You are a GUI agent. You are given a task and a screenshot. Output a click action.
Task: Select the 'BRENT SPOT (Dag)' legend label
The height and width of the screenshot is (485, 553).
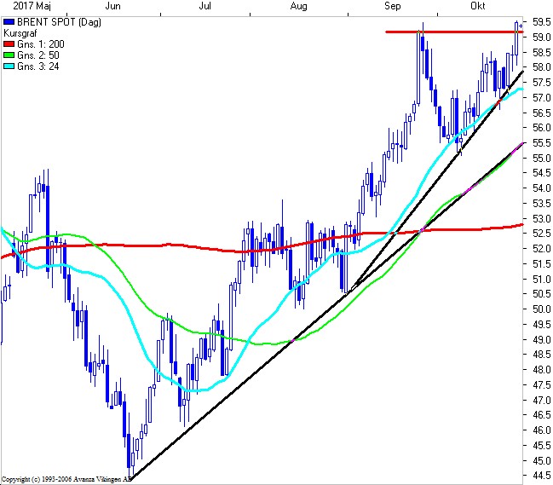50,22
